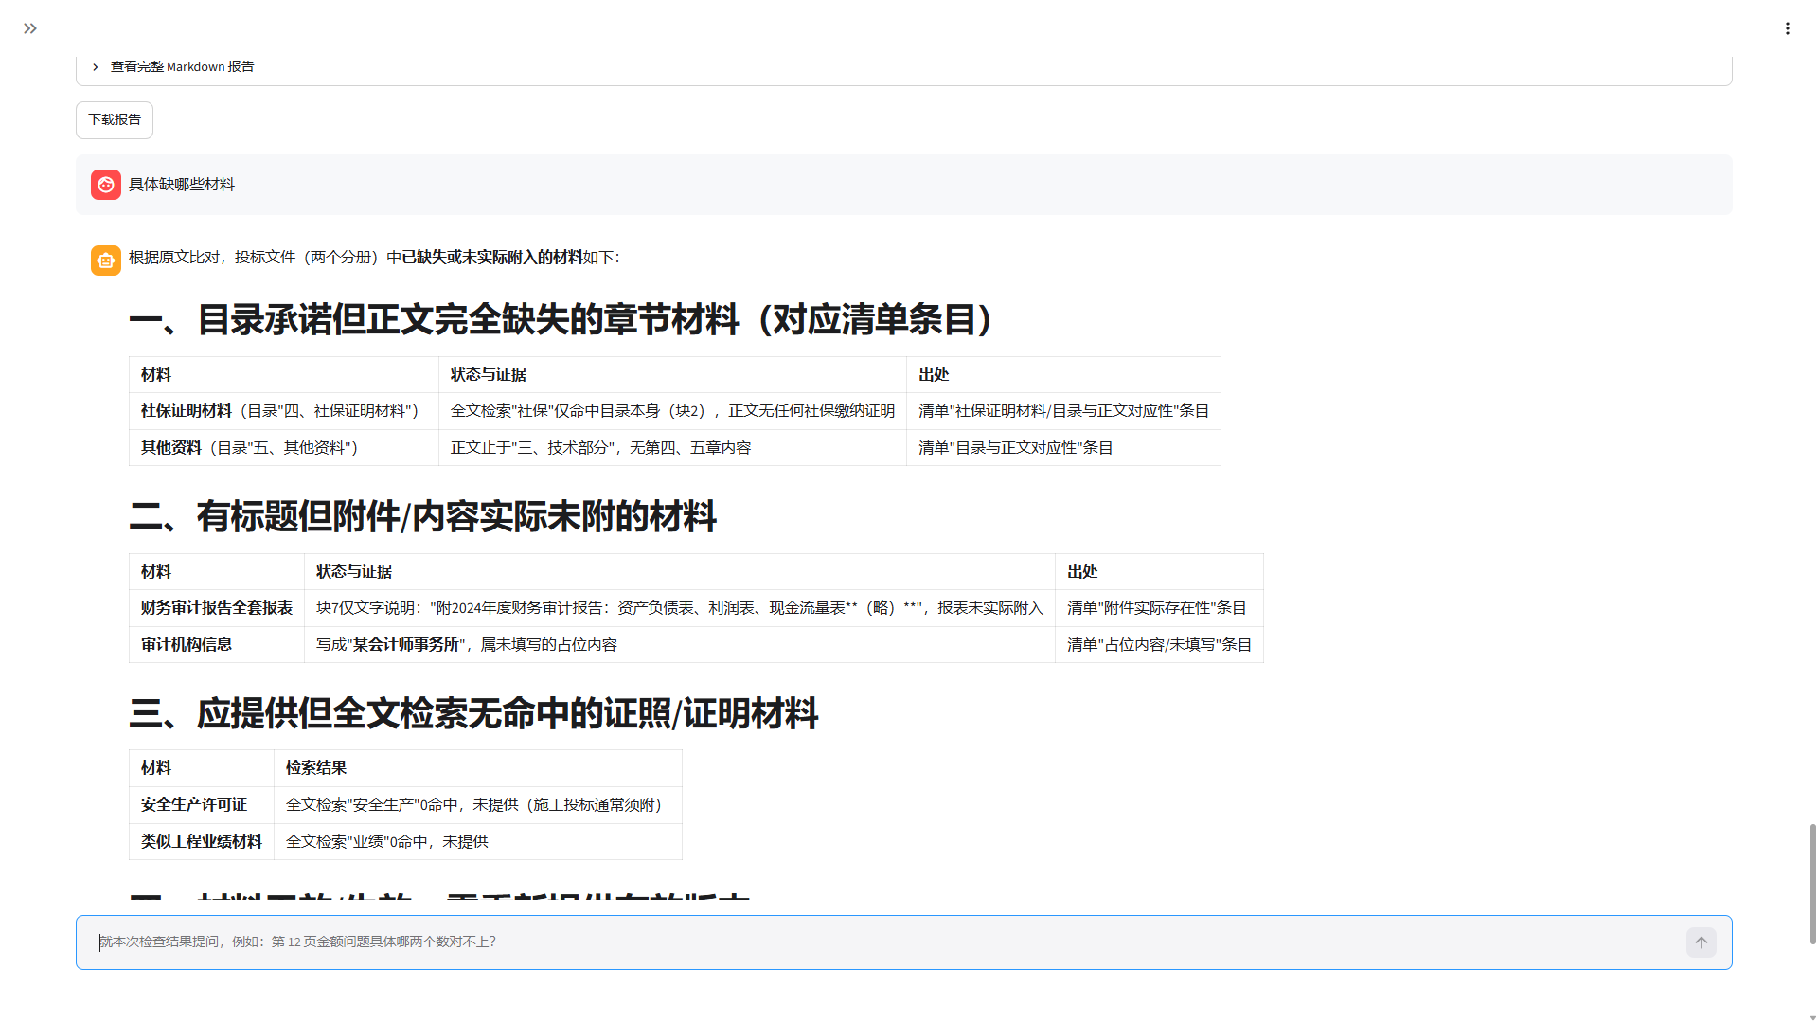Click the 审计机构信息 cell
1818x1023 pixels.
pos(217,645)
